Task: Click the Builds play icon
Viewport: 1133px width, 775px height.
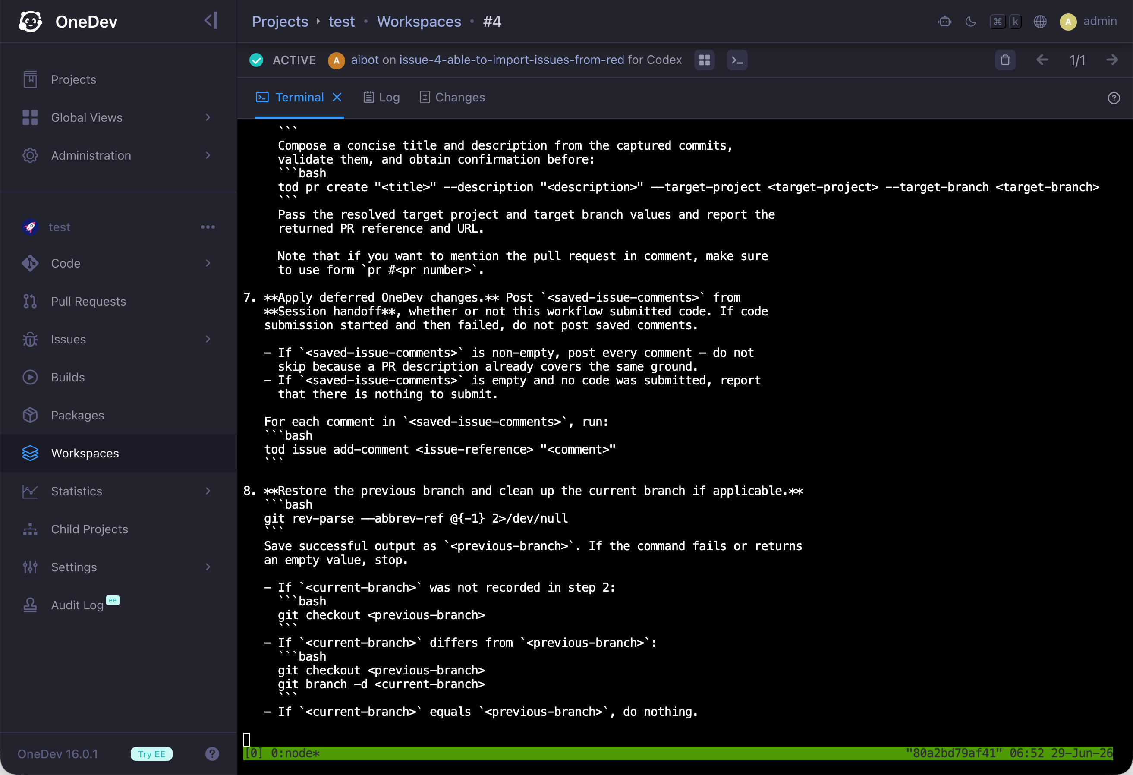Action: click(x=30, y=378)
